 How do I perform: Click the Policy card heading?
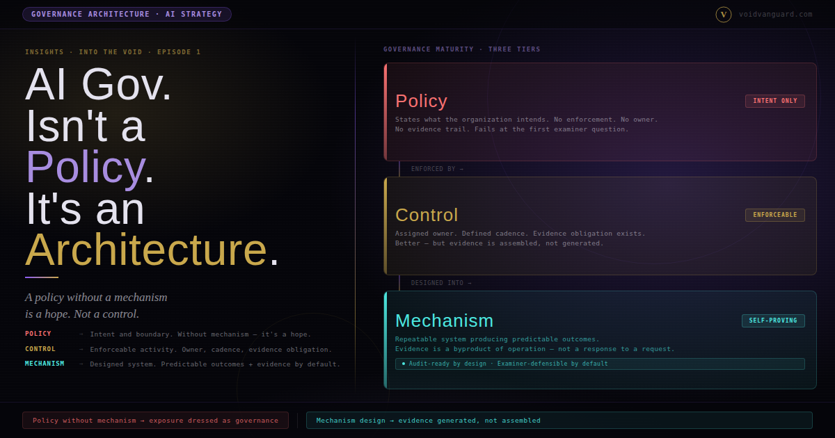pyautogui.click(x=421, y=101)
